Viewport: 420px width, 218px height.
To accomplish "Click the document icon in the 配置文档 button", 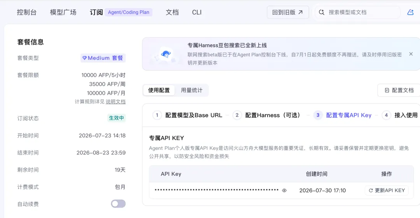I will 387,90.
